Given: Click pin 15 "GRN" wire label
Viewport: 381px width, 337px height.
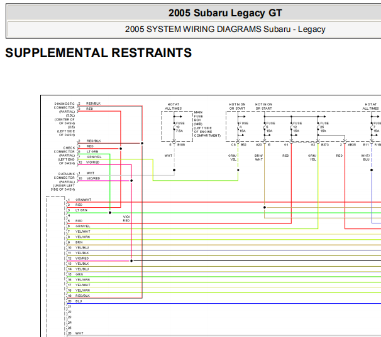Looking at the screenshot, I should click(x=79, y=274).
